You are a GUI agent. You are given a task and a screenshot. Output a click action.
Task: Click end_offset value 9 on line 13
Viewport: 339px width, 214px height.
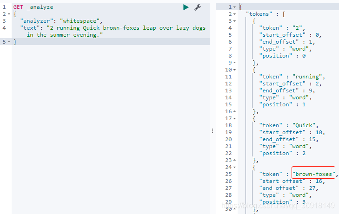tap(311, 91)
